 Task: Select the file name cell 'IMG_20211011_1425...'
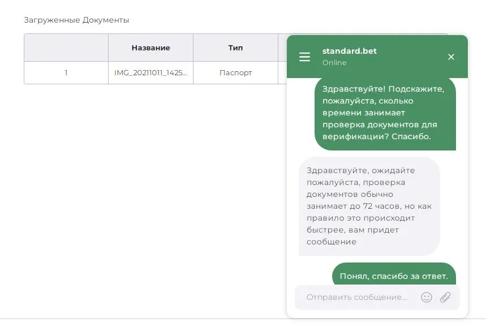(x=150, y=72)
